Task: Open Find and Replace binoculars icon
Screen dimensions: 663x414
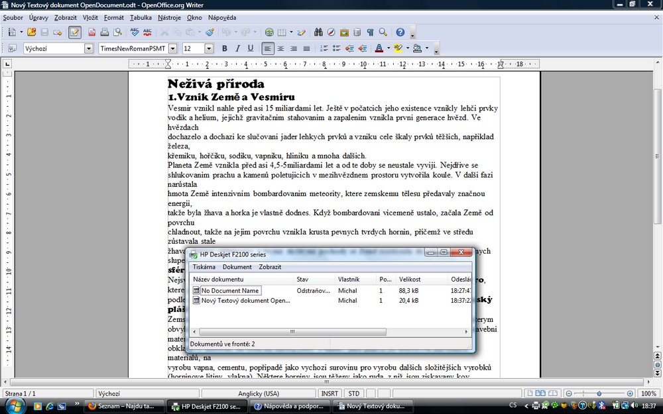Action: tap(318, 32)
